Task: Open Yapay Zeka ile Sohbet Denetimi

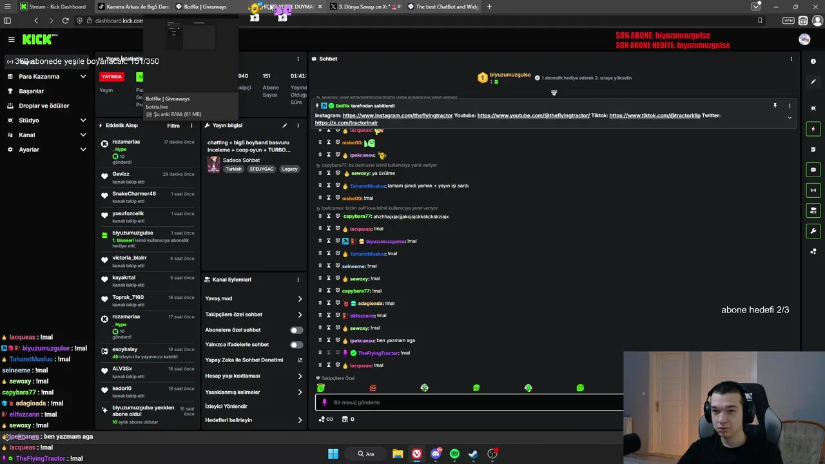Action: click(254, 360)
